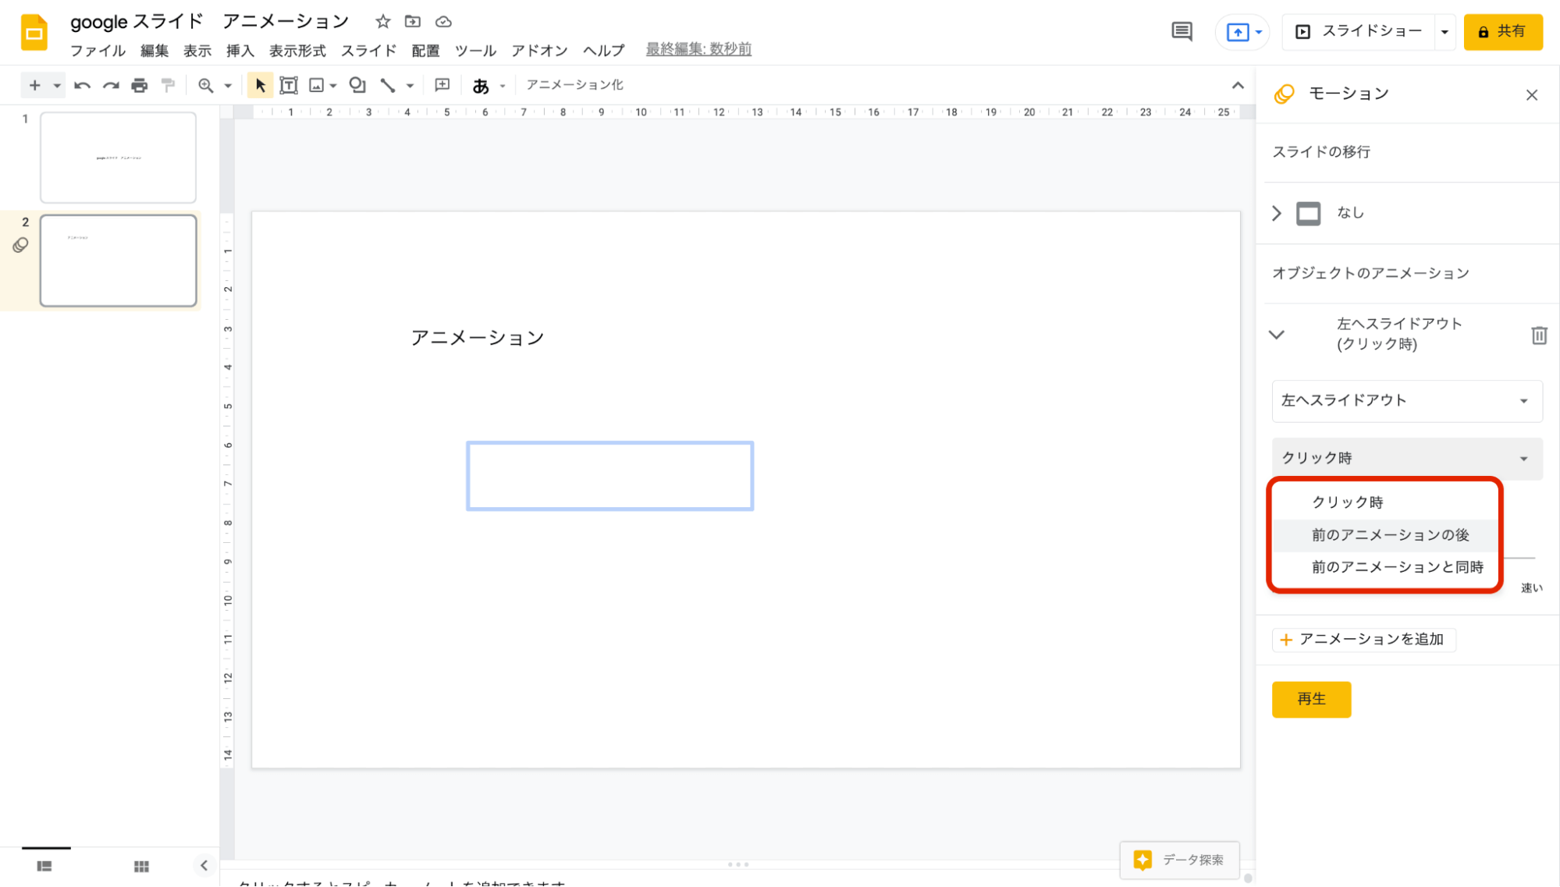Click アニメーションを追加 button
Image resolution: width=1560 pixels, height=887 pixels.
click(x=1363, y=640)
